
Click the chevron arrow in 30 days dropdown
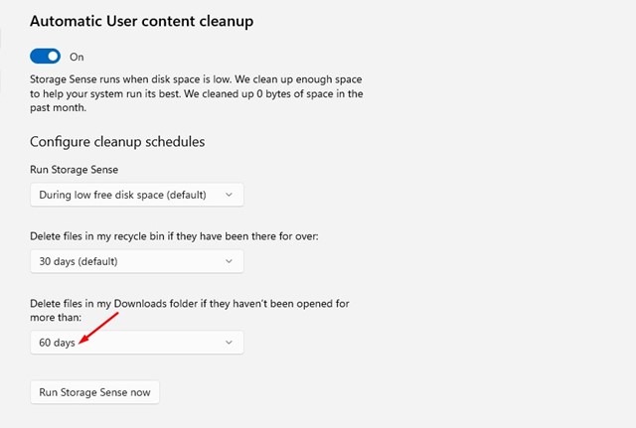pyautogui.click(x=229, y=261)
